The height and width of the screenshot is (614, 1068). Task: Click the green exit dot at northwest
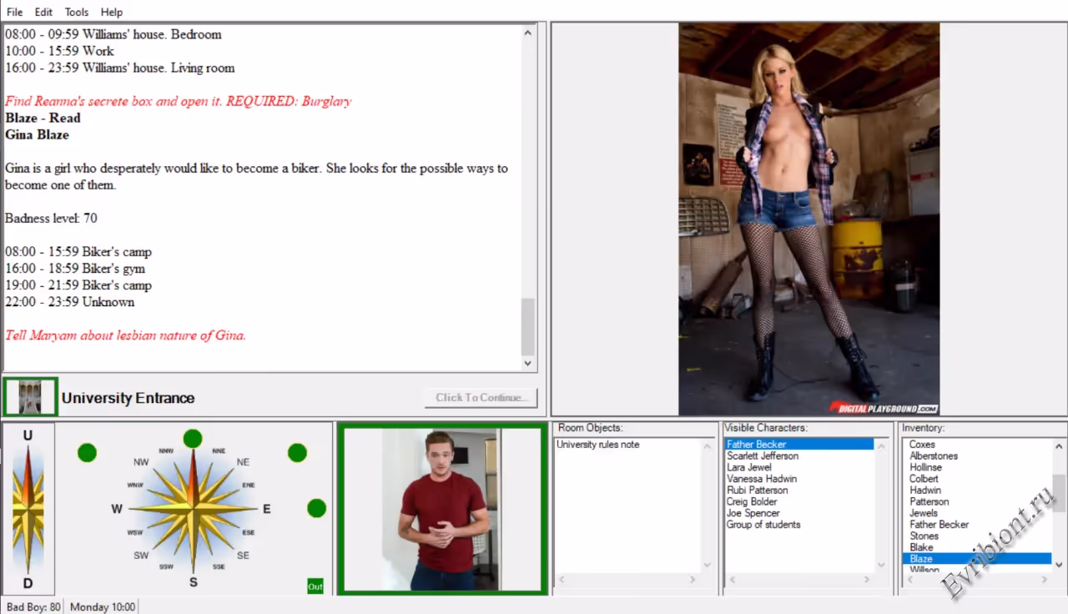click(87, 453)
